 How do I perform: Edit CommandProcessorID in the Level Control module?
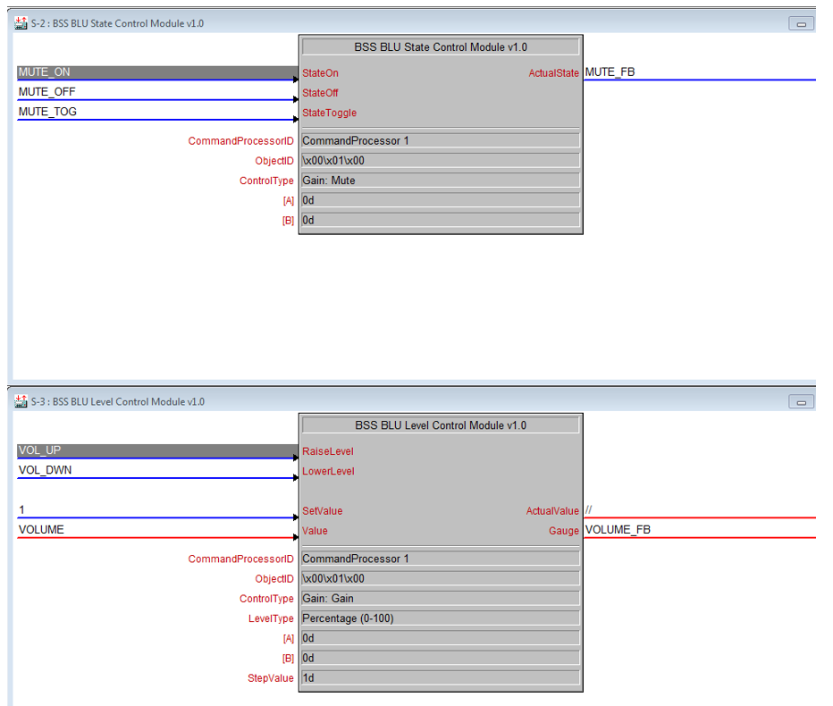coord(440,559)
